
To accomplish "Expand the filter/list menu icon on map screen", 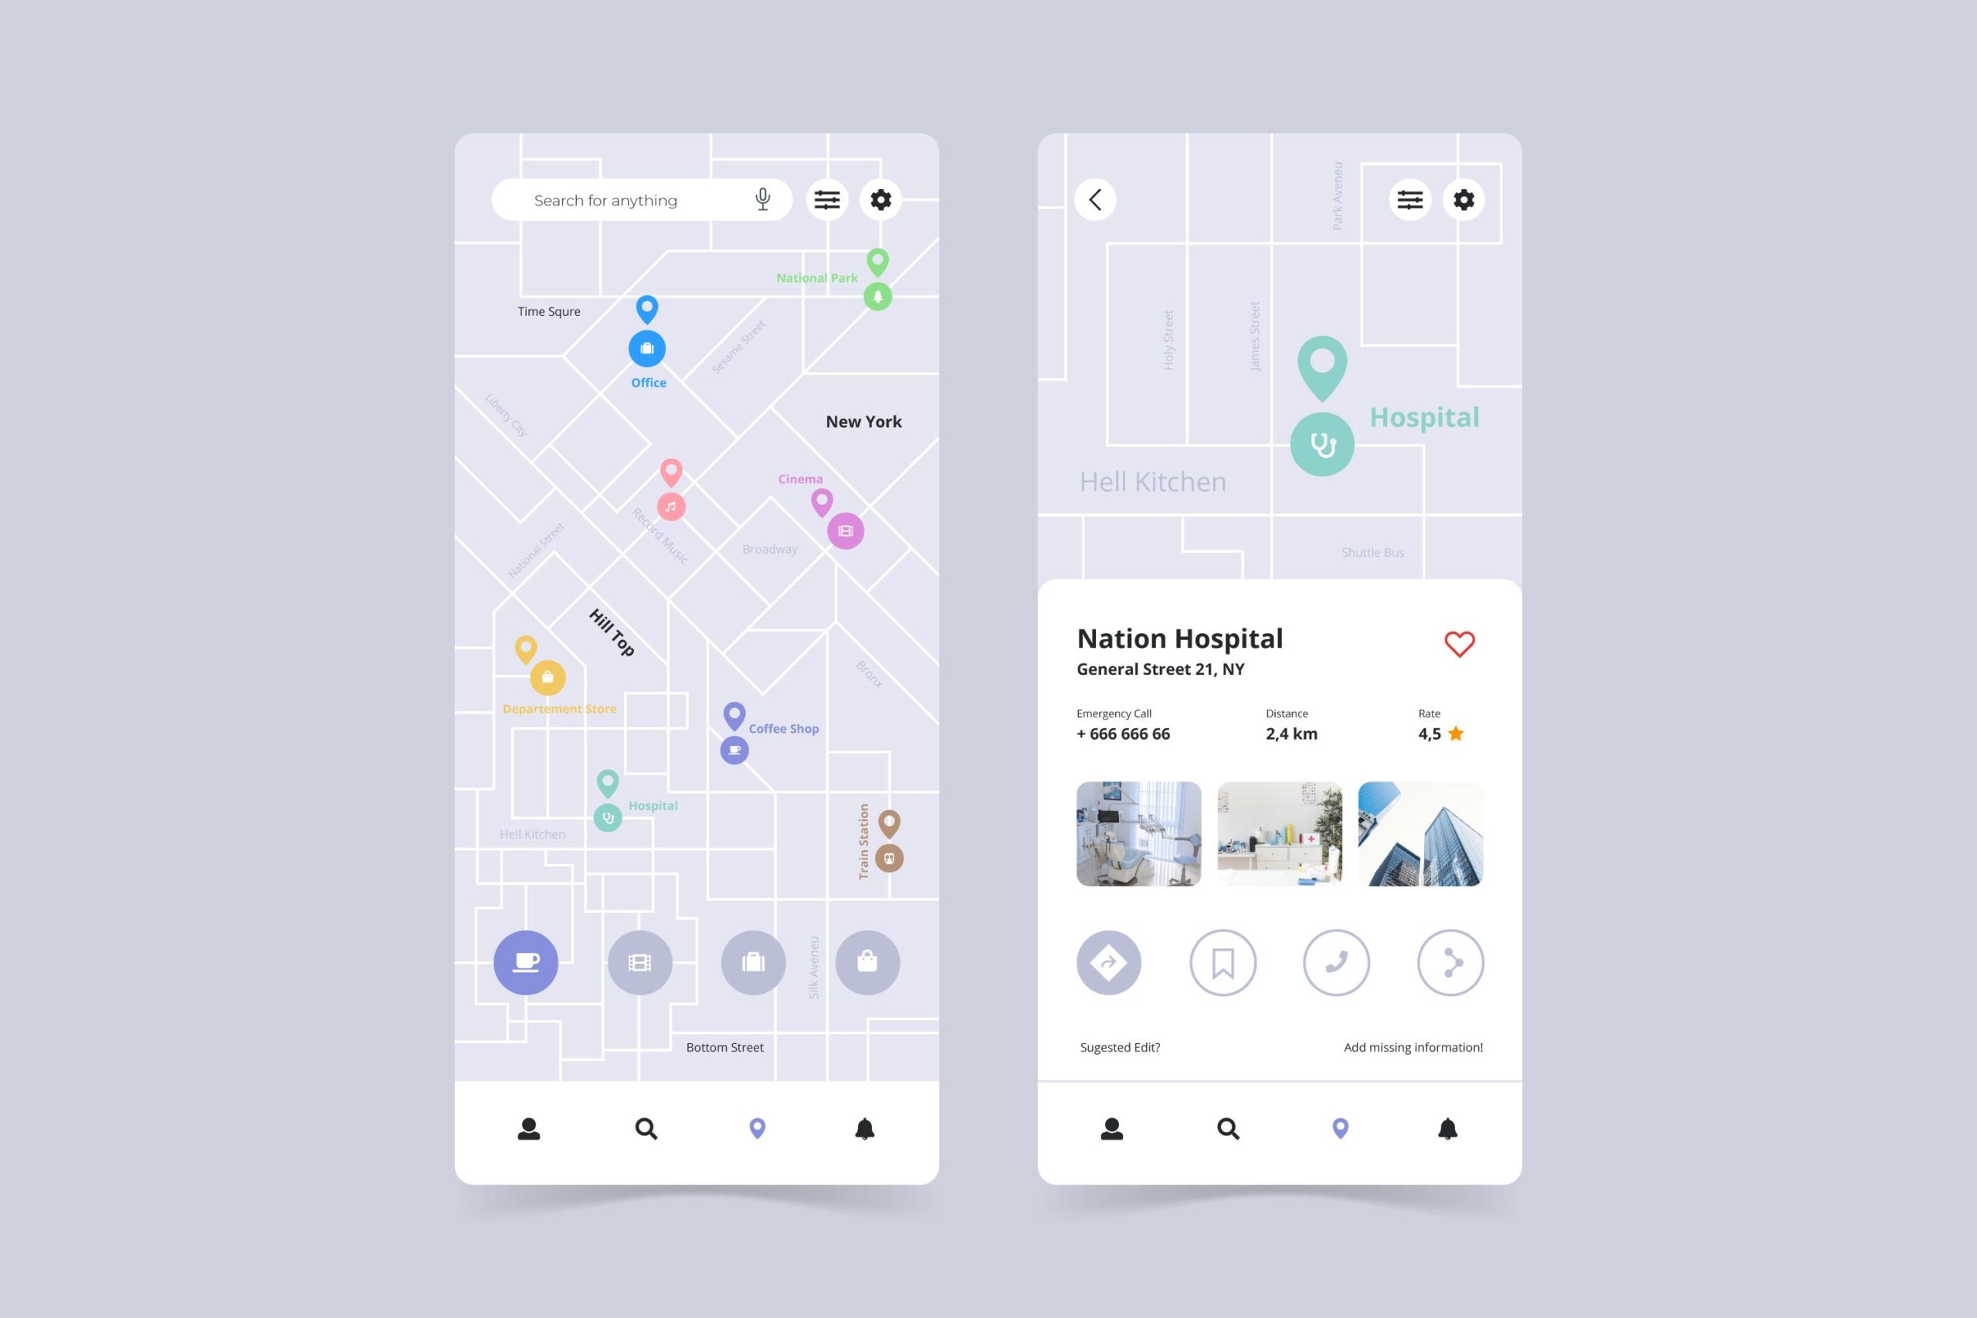I will click(x=826, y=200).
